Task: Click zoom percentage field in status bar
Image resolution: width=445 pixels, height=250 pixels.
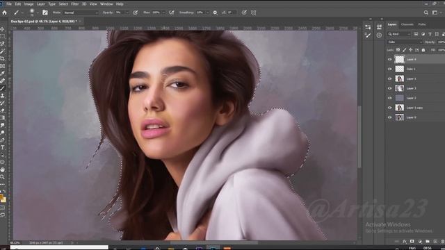Action: pos(15,243)
